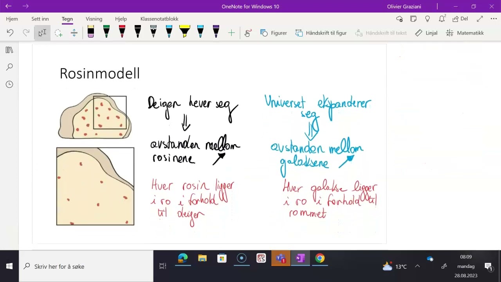Open the Windows Start menu
The width and height of the screenshot is (501, 282).
[9, 266]
